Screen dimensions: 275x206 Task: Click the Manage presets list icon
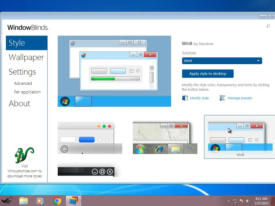pos(222,98)
